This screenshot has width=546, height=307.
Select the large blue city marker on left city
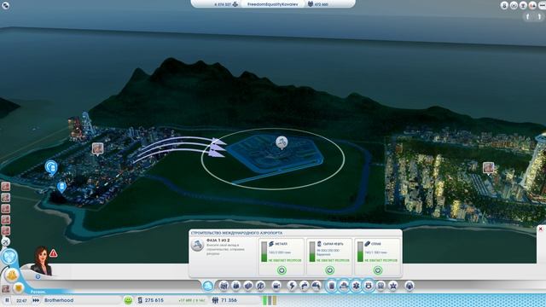pos(51,167)
